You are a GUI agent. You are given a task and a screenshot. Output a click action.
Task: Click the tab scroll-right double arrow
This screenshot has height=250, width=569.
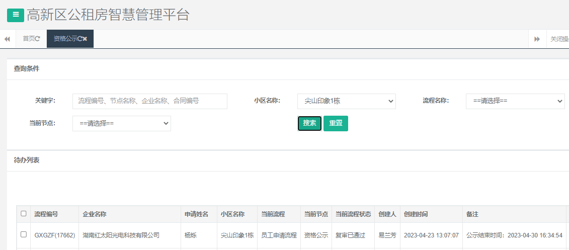pyautogui.click(x=537, y=39)
